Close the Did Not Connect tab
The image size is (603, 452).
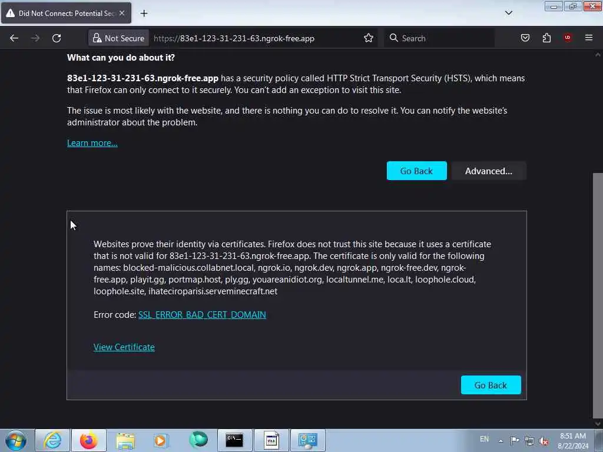coord(122,13)
